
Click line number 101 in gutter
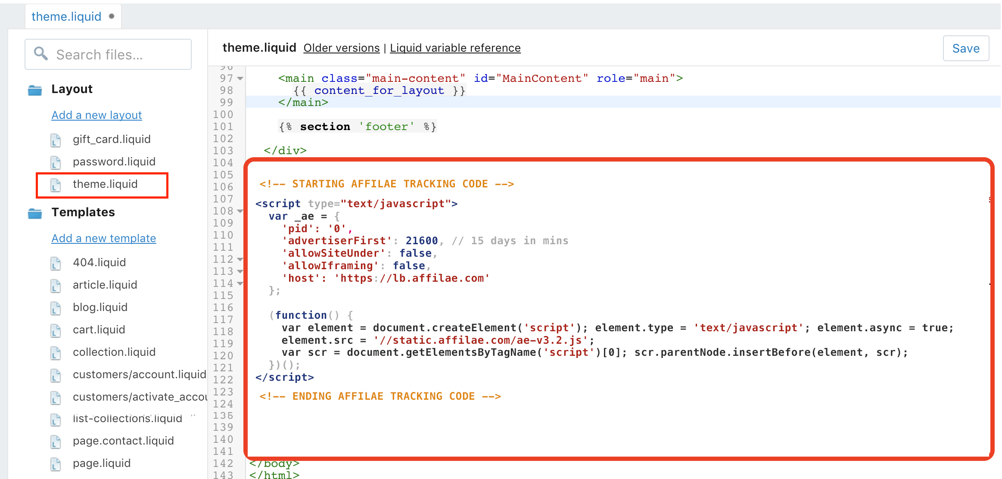pos(223,127)
